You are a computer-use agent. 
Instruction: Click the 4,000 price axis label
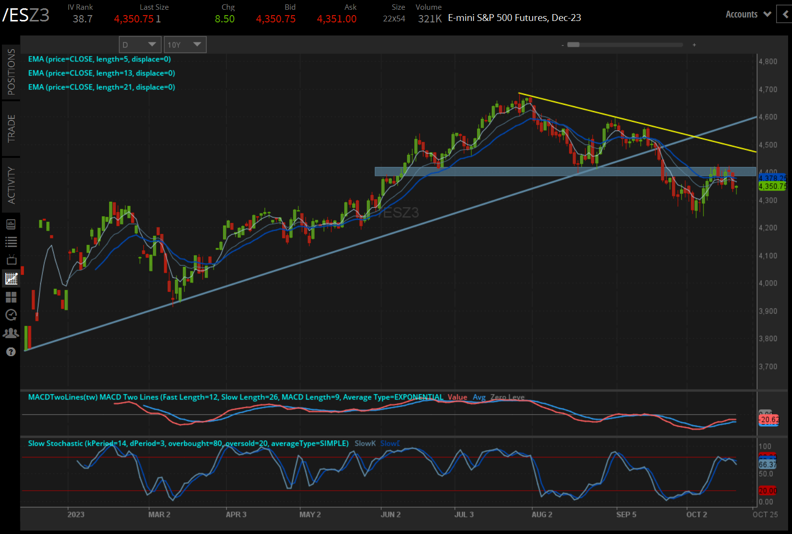tap(768, 283)
